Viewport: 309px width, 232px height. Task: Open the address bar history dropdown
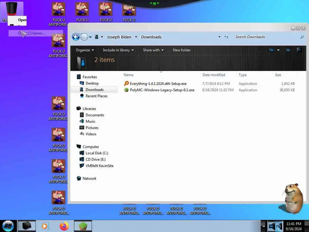(x=219, y=37)
